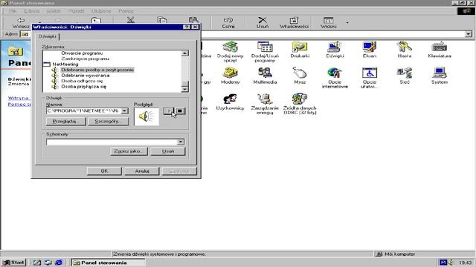Click events list scroll up arrow
Screen dimensions: 476x267
(x=184, y=53)
